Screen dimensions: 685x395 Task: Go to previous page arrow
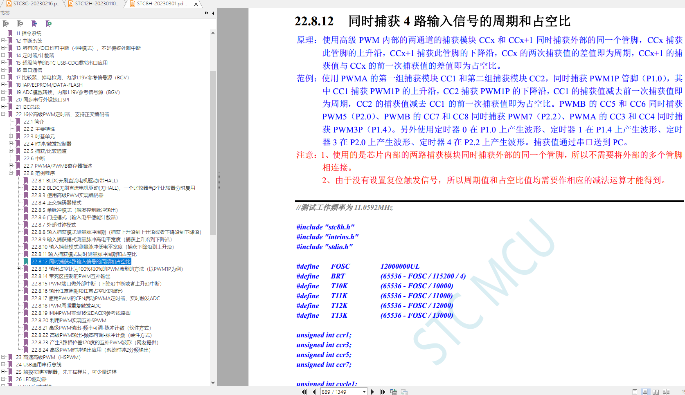click(x=314, y=392)
